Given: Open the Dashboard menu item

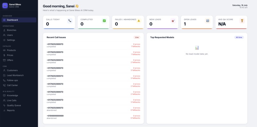Looking at the screenshot, I should [19, 20].
